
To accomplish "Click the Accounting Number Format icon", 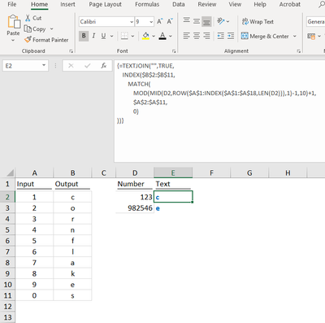I will 311,36.
